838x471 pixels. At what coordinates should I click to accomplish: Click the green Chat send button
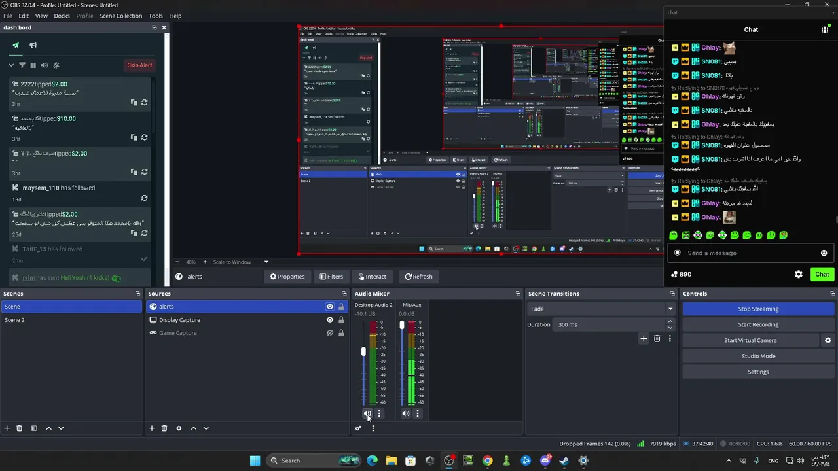click(822, 275)
